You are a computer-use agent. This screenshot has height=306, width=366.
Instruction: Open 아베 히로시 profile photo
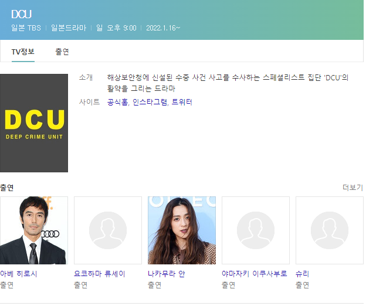pos(34,230)
